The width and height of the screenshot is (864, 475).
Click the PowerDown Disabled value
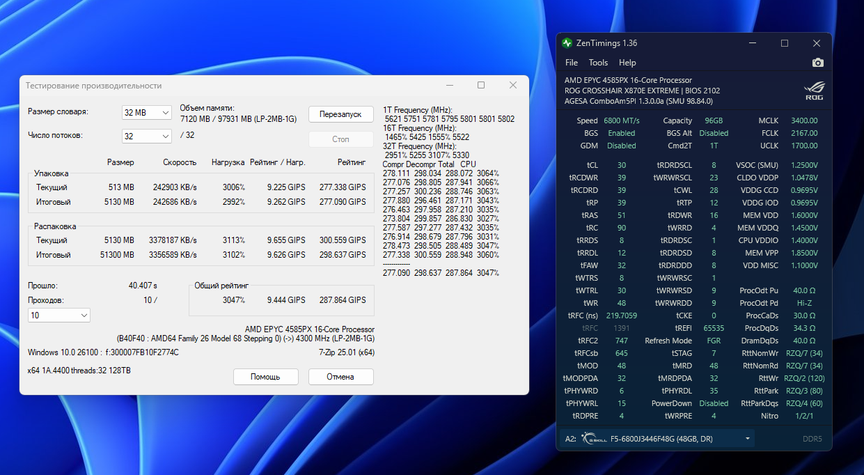714,403
